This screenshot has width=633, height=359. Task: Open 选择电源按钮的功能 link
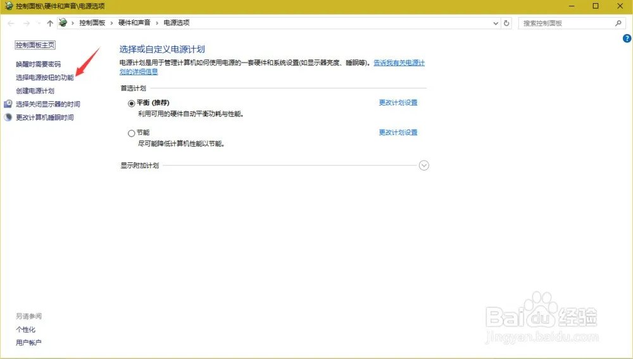pos(45,77)
